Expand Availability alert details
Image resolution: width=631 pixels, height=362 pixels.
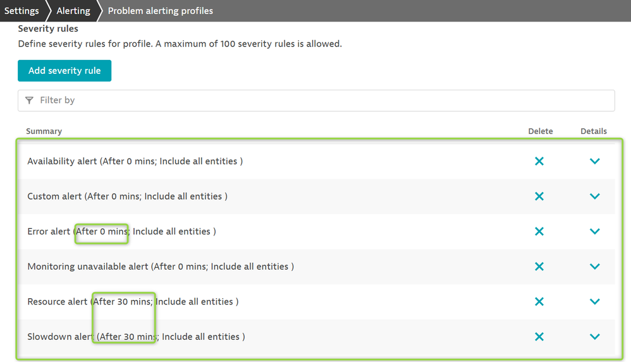pos(594,161)
